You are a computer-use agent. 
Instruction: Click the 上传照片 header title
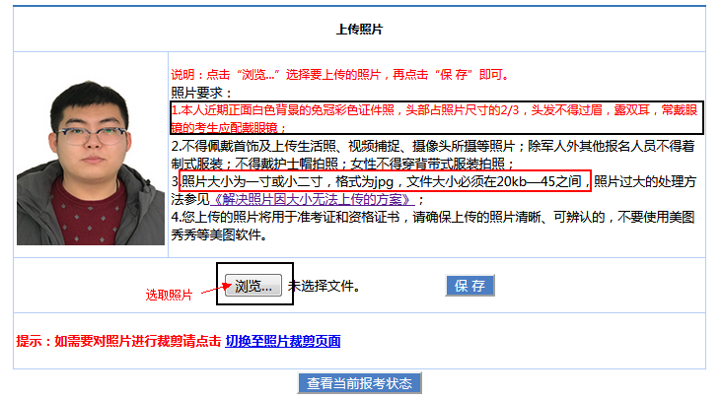pyautogui.click(x=359, y=30)
